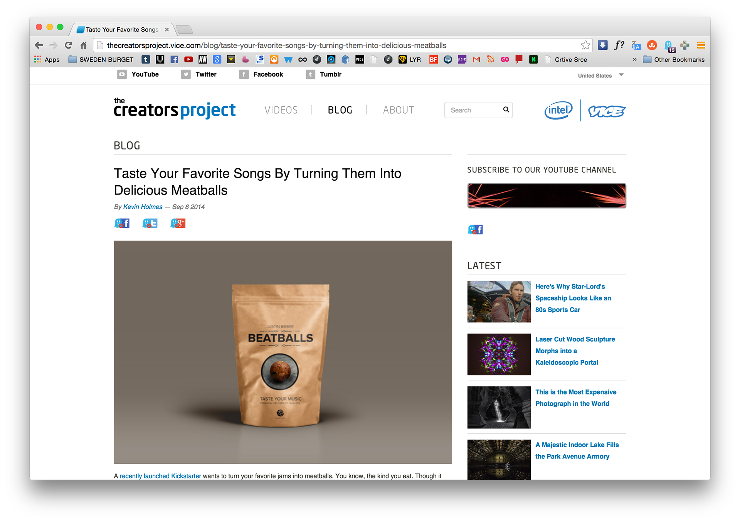Open the Gmail bookmark icon
The image size is (740, 522).
(x=476, y=59)
